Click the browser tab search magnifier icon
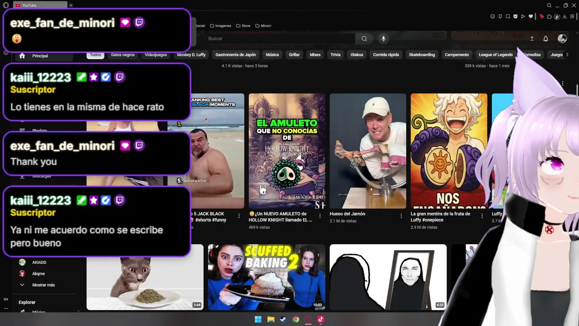 (549, 5)
